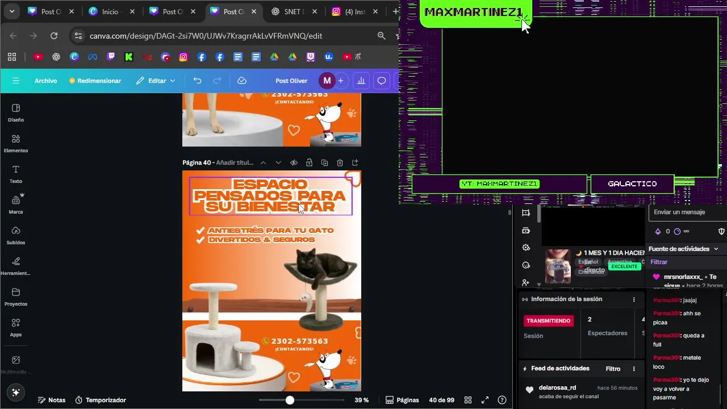Adjust the Canva zoom slider handle
This screenshot has width=727, height=409.
(290, 400)
